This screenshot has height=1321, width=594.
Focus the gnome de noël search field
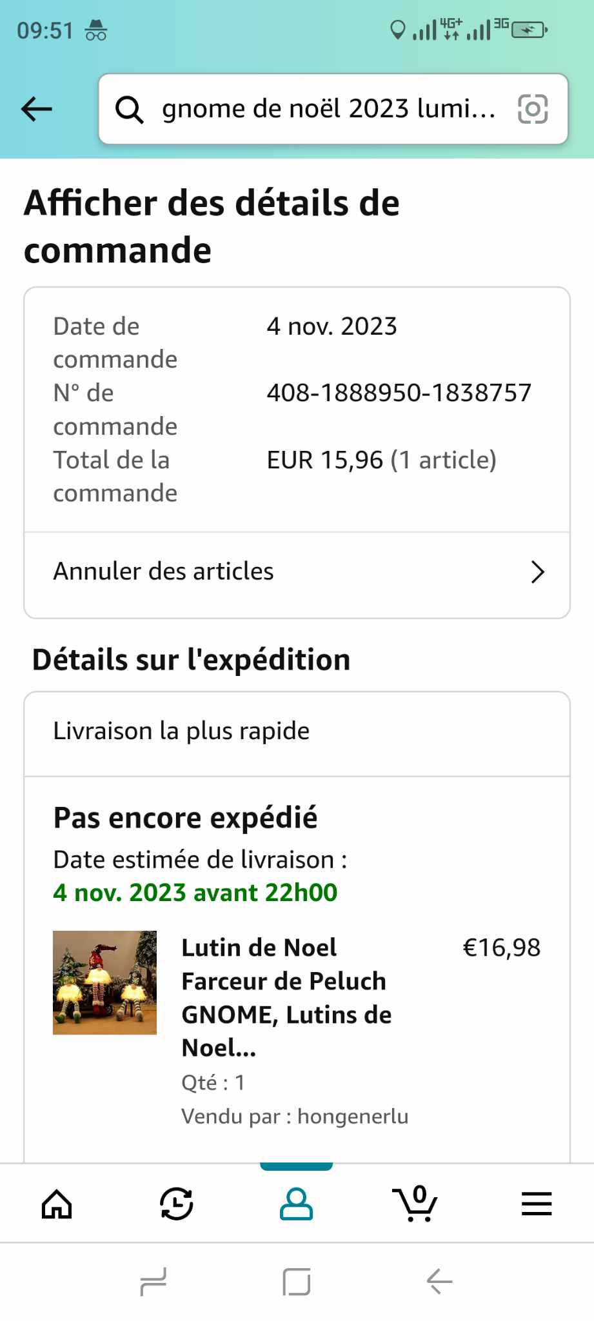pos(329,109)
